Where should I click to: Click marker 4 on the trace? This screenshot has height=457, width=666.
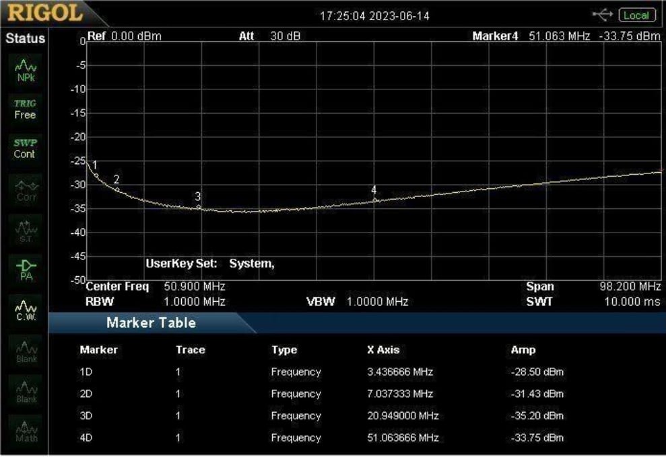pyautogui.click(x=375, y=200)
